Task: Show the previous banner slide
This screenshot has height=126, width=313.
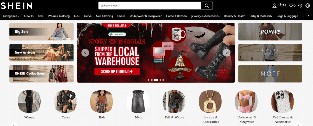Action: [x=85, y=53]
